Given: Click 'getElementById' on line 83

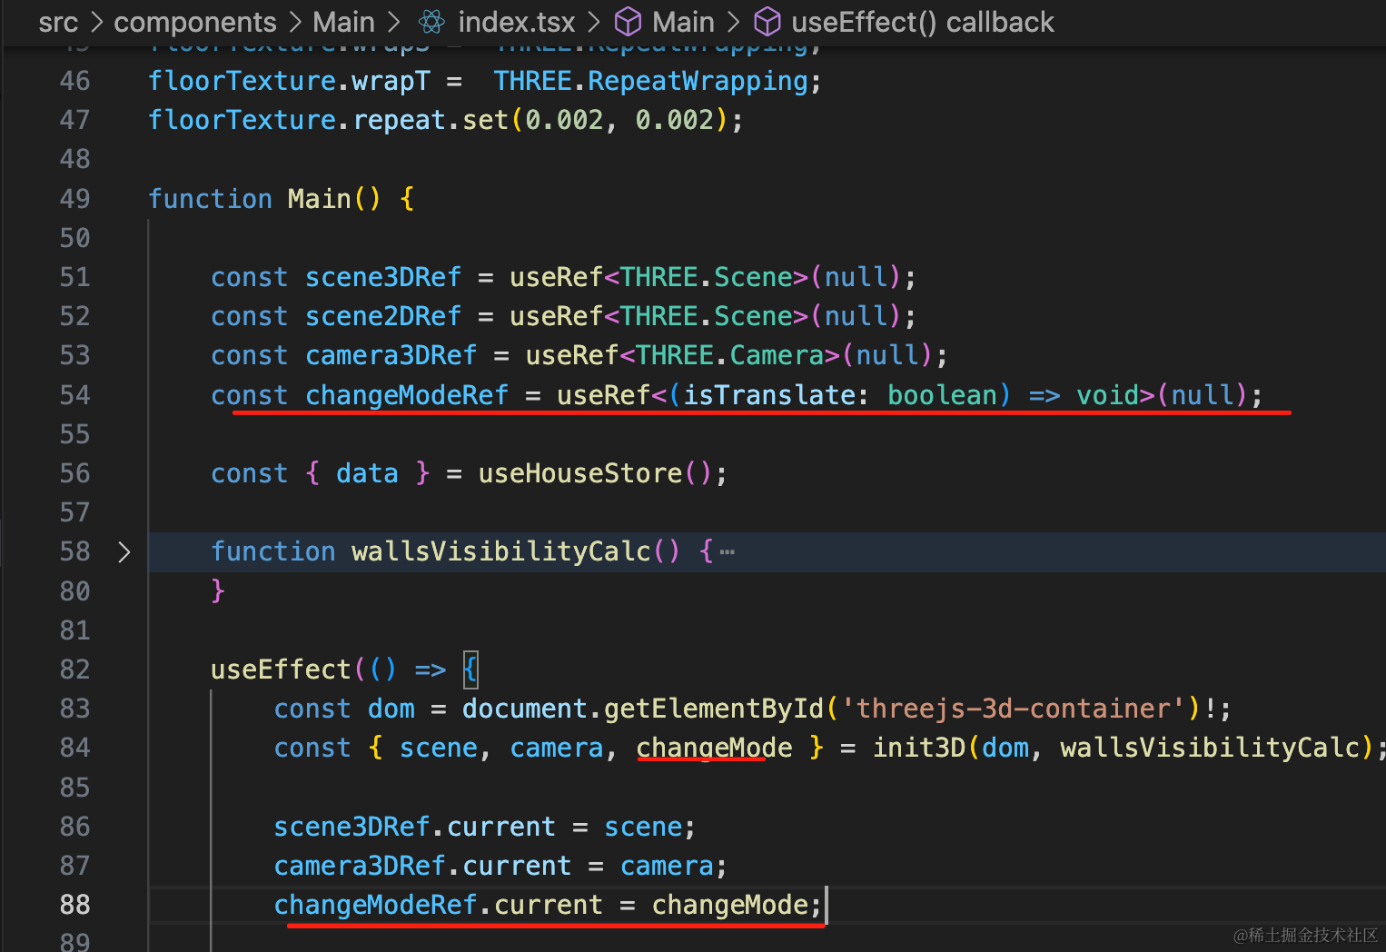Looking at the screenshot, I should click(x=714, y=709).
